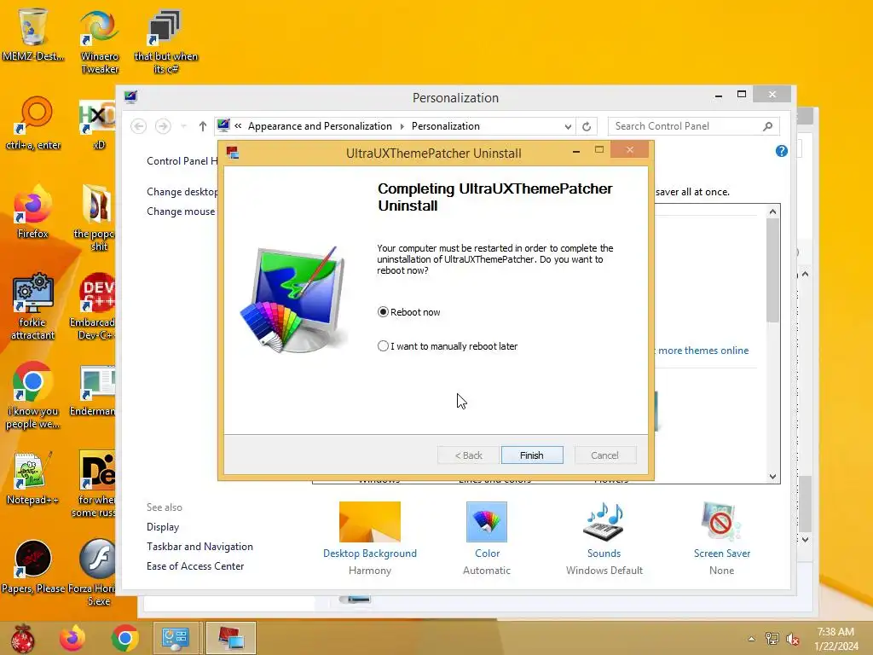Open the 'more themes online' link
Viewport: 873px width, 655px height.
(x=702, y=351)
